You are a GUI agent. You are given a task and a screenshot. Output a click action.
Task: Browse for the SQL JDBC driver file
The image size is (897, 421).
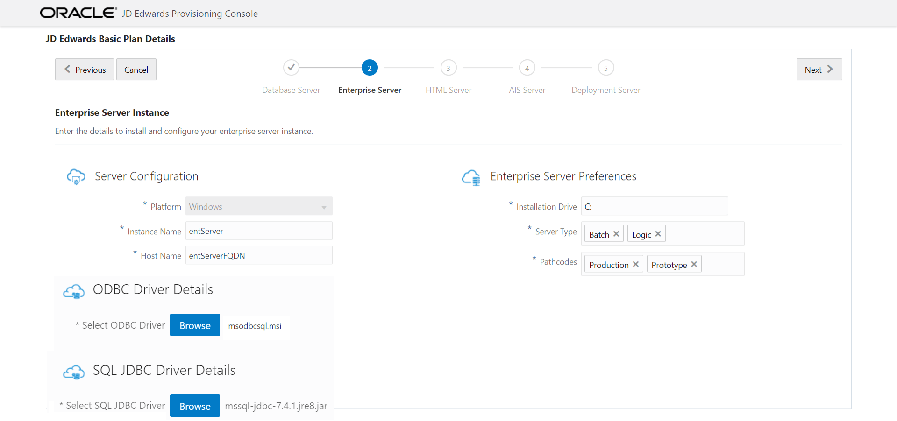click(195, 406)
